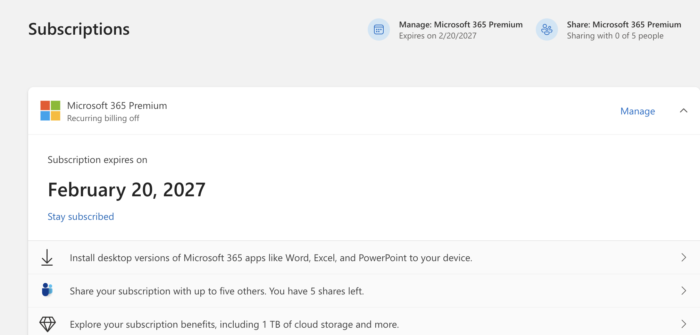The height and width of the screenshot is (335, 700).
Task: Click the Microsoft 365 Premium card title
Action: coord(117,105)
